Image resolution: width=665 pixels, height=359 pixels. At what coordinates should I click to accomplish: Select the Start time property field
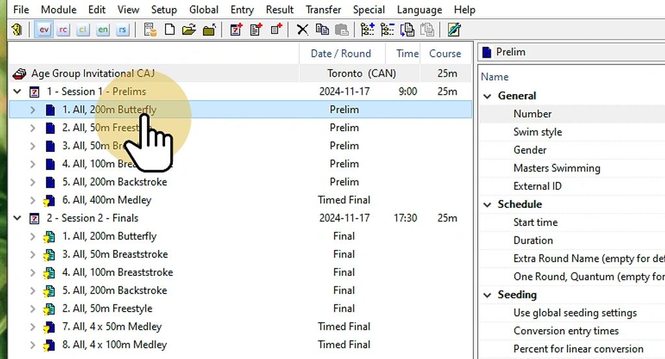click(x=535, y=222)
